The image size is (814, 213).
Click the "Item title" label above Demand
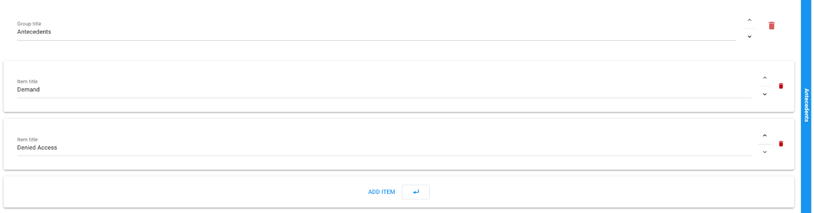27,81
